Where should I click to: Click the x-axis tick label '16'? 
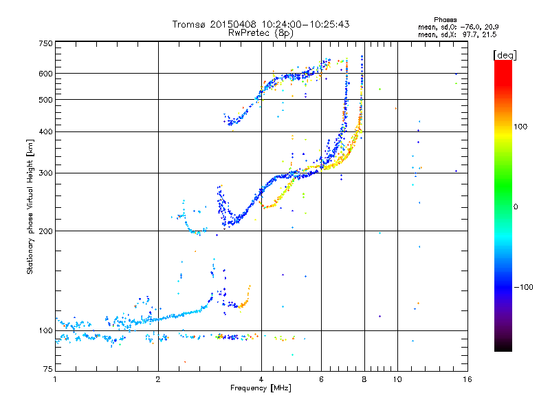click(467, 379)
